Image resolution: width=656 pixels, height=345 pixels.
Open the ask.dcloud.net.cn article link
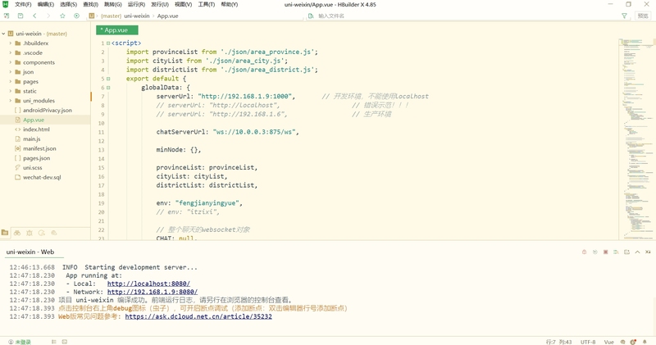tap(198, 316)
